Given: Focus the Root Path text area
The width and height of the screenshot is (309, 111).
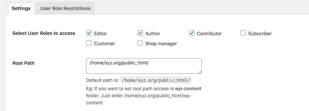Looking at the screenshot, I should point(144,66).
